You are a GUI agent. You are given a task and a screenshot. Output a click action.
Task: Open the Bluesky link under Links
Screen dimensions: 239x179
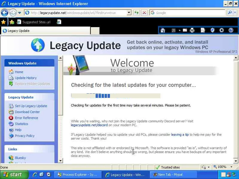click(20, 158)
